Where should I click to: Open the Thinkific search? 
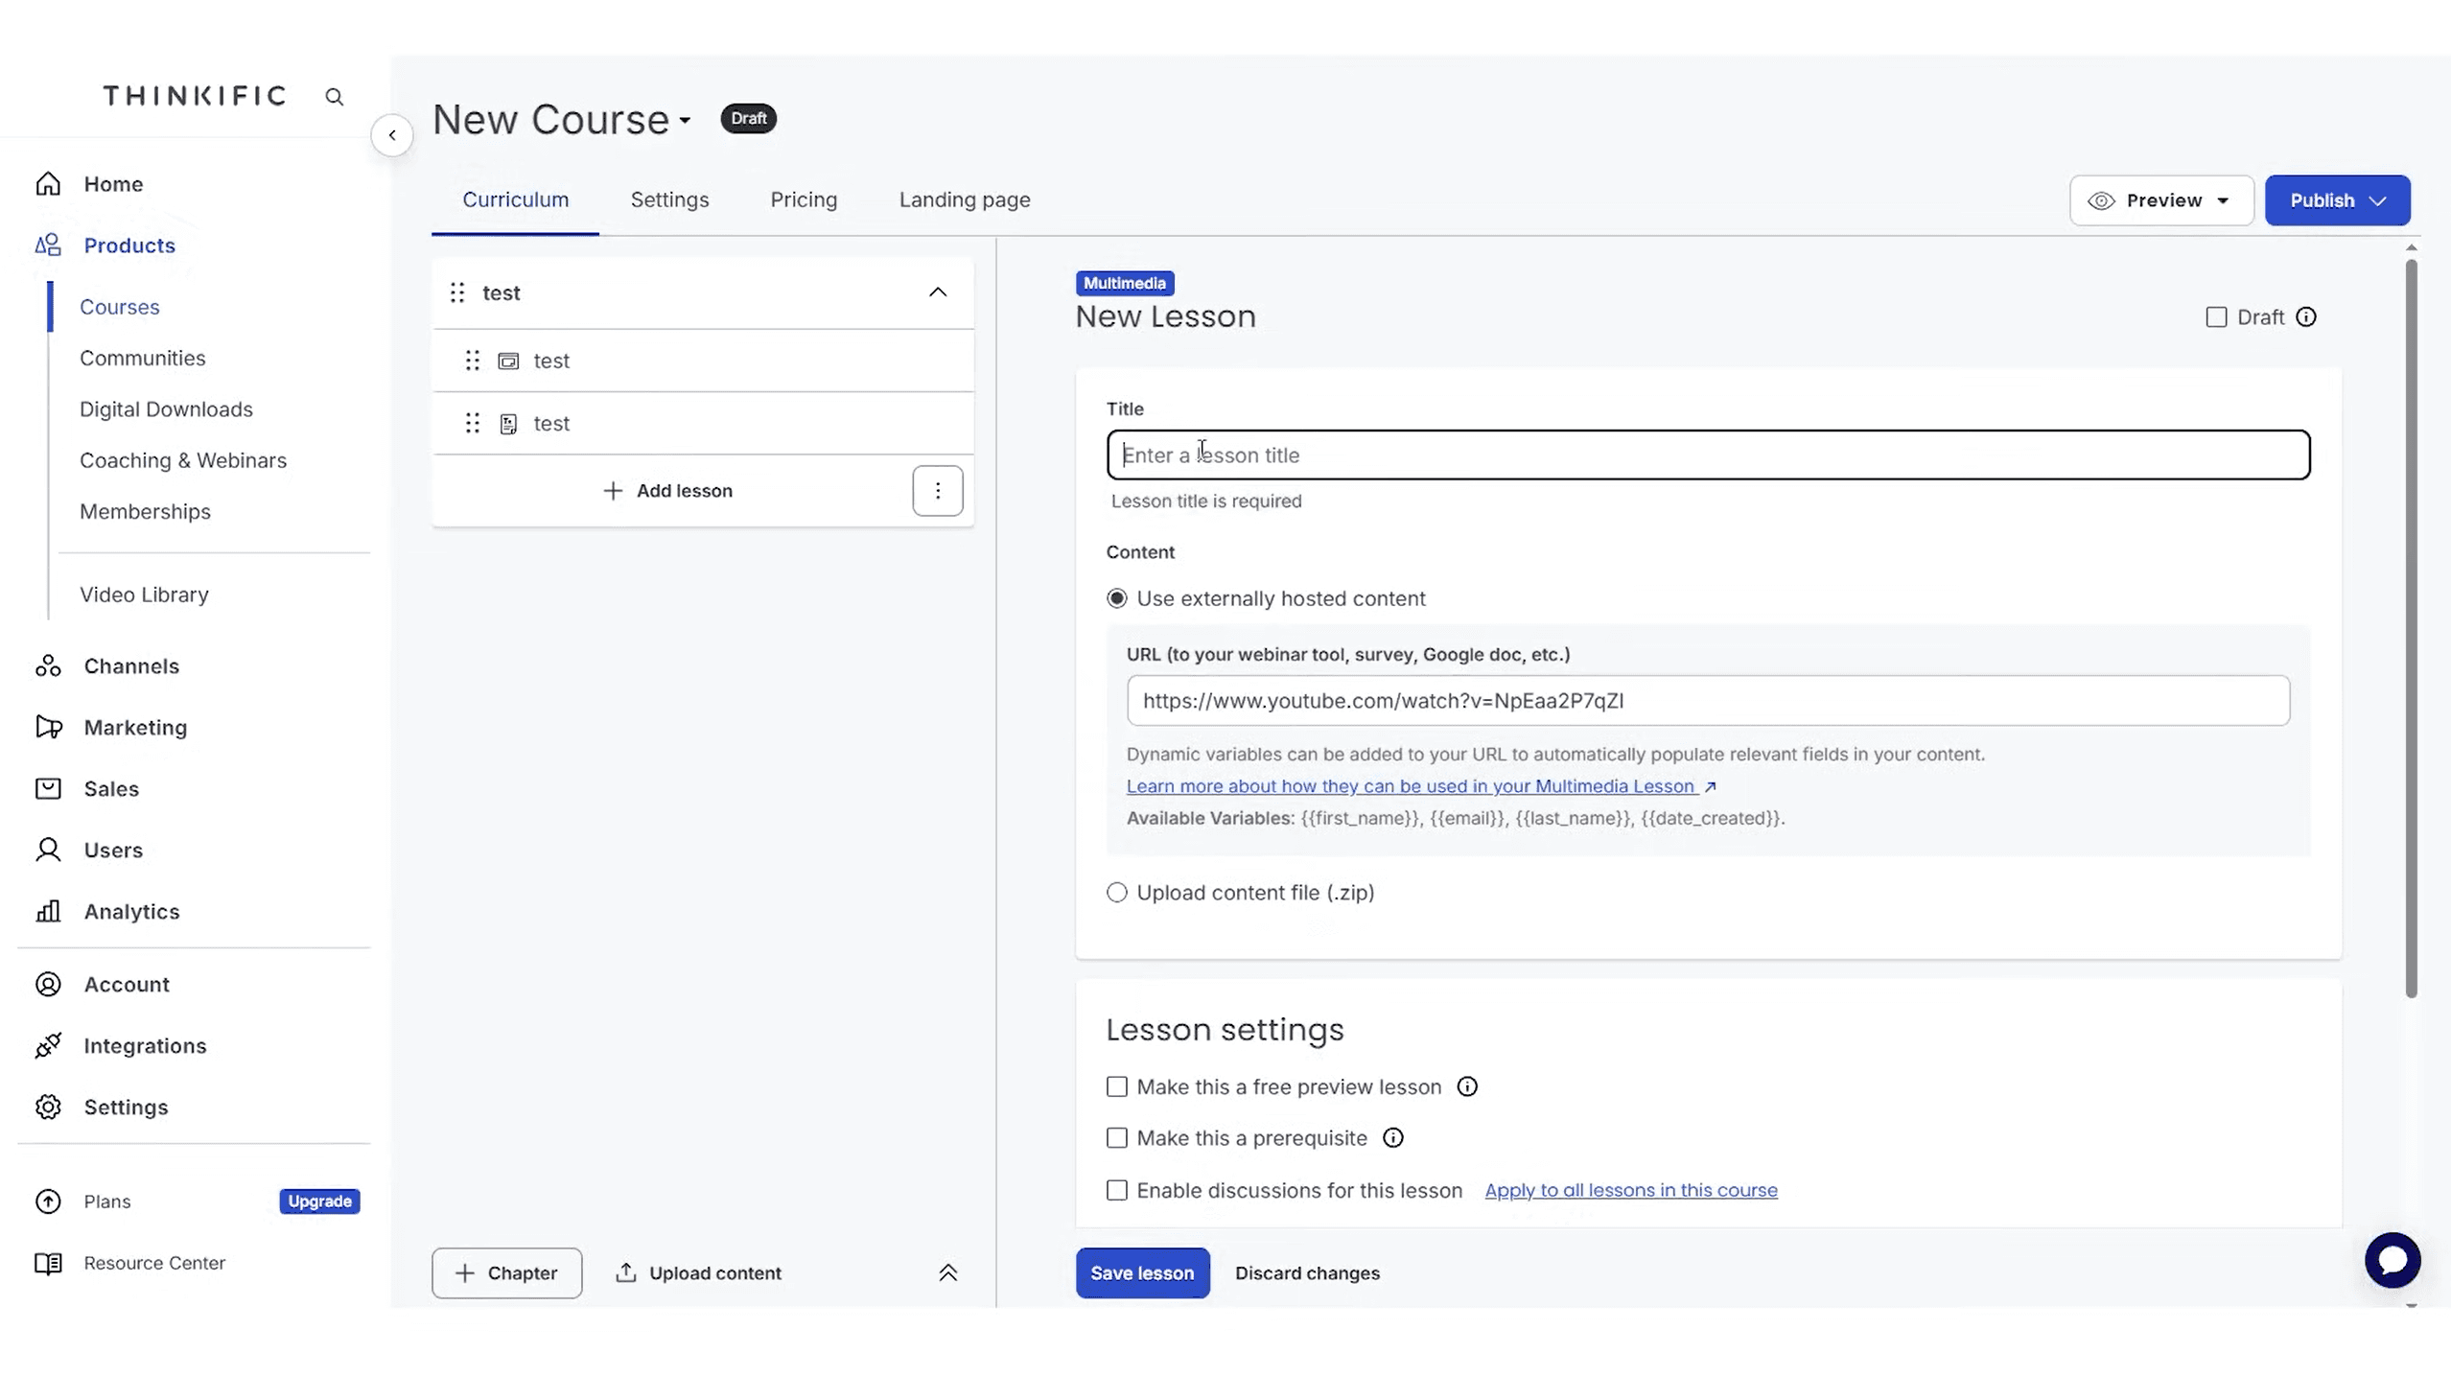click(334, 96)
